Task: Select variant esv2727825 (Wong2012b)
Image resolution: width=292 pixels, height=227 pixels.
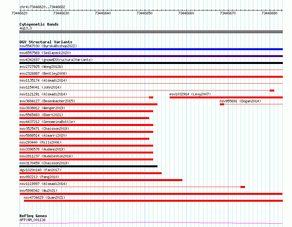Action: pos(41,67)
